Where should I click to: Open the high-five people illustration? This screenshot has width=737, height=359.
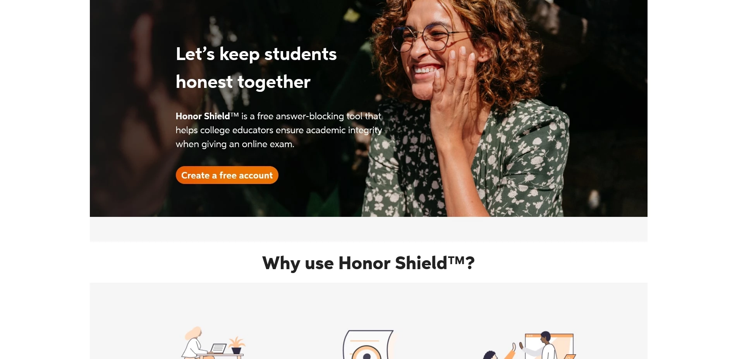click(529, 345)
